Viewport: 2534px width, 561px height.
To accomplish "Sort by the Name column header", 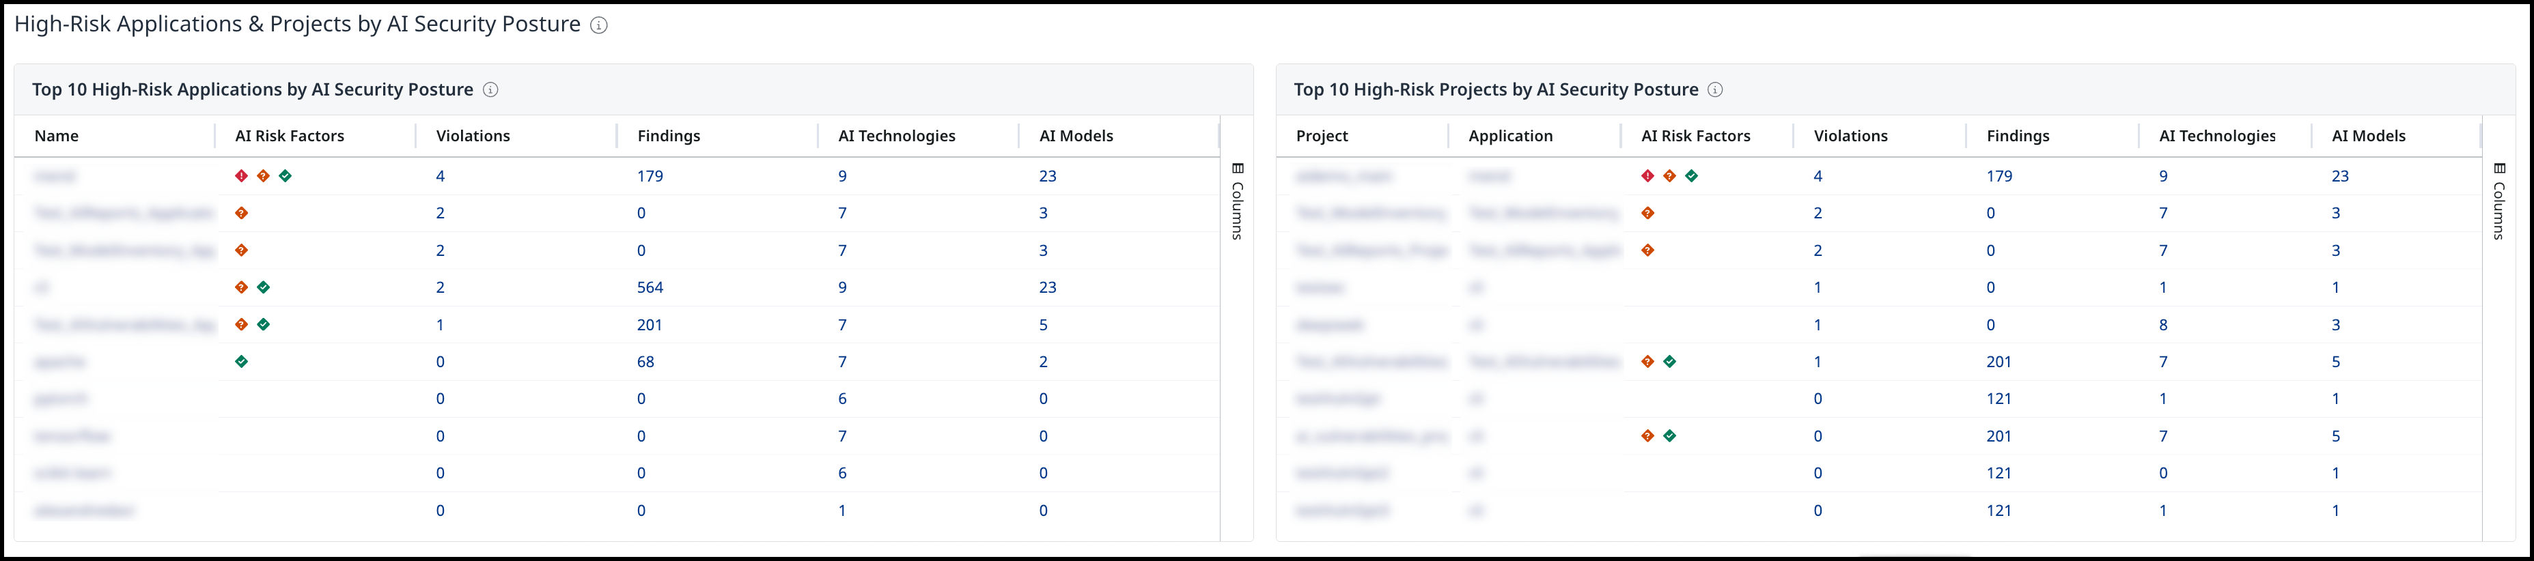I will [56, 136].
